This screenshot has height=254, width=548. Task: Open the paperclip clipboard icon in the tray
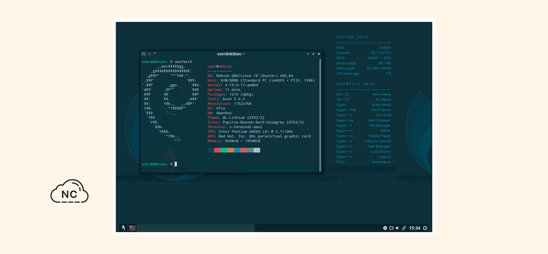point(404,228)
